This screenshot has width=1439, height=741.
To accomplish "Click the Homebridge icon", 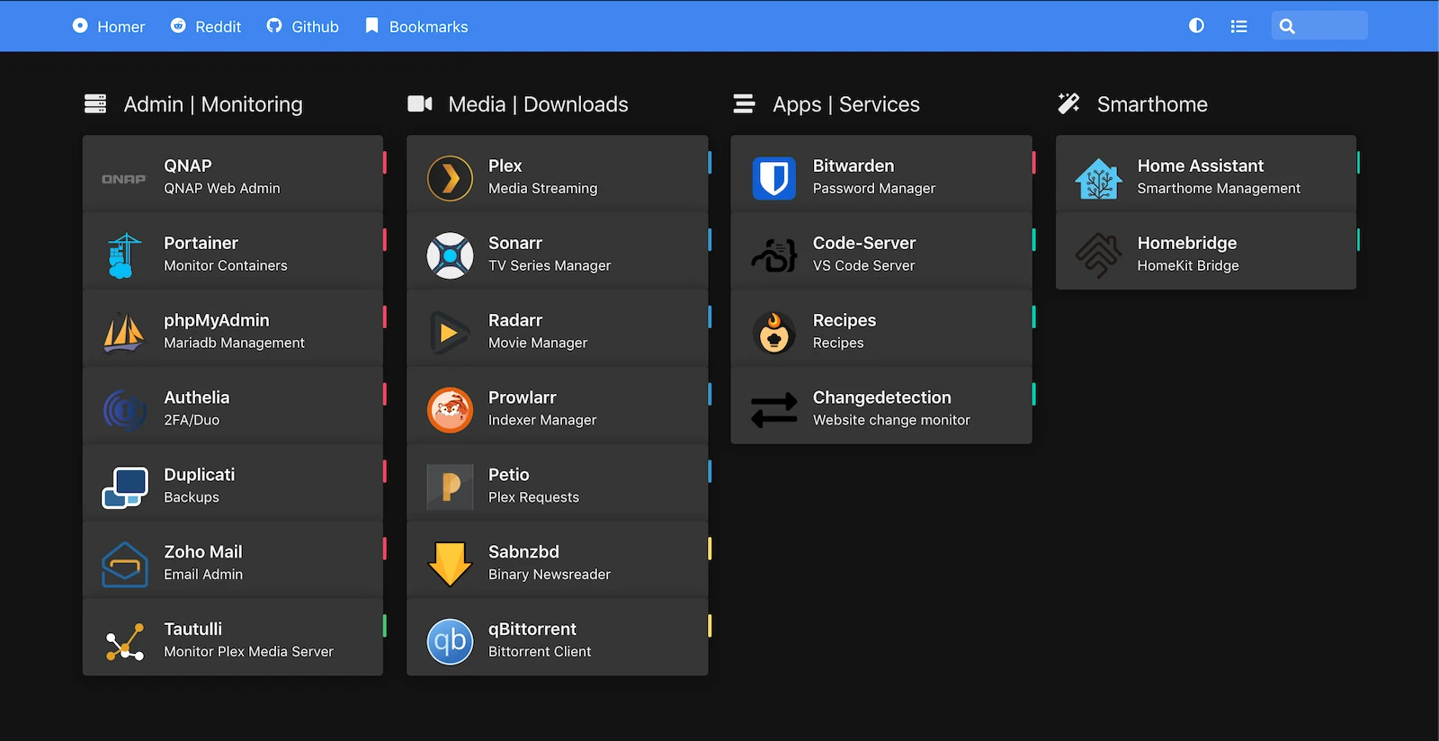I will click(1098, 255).
